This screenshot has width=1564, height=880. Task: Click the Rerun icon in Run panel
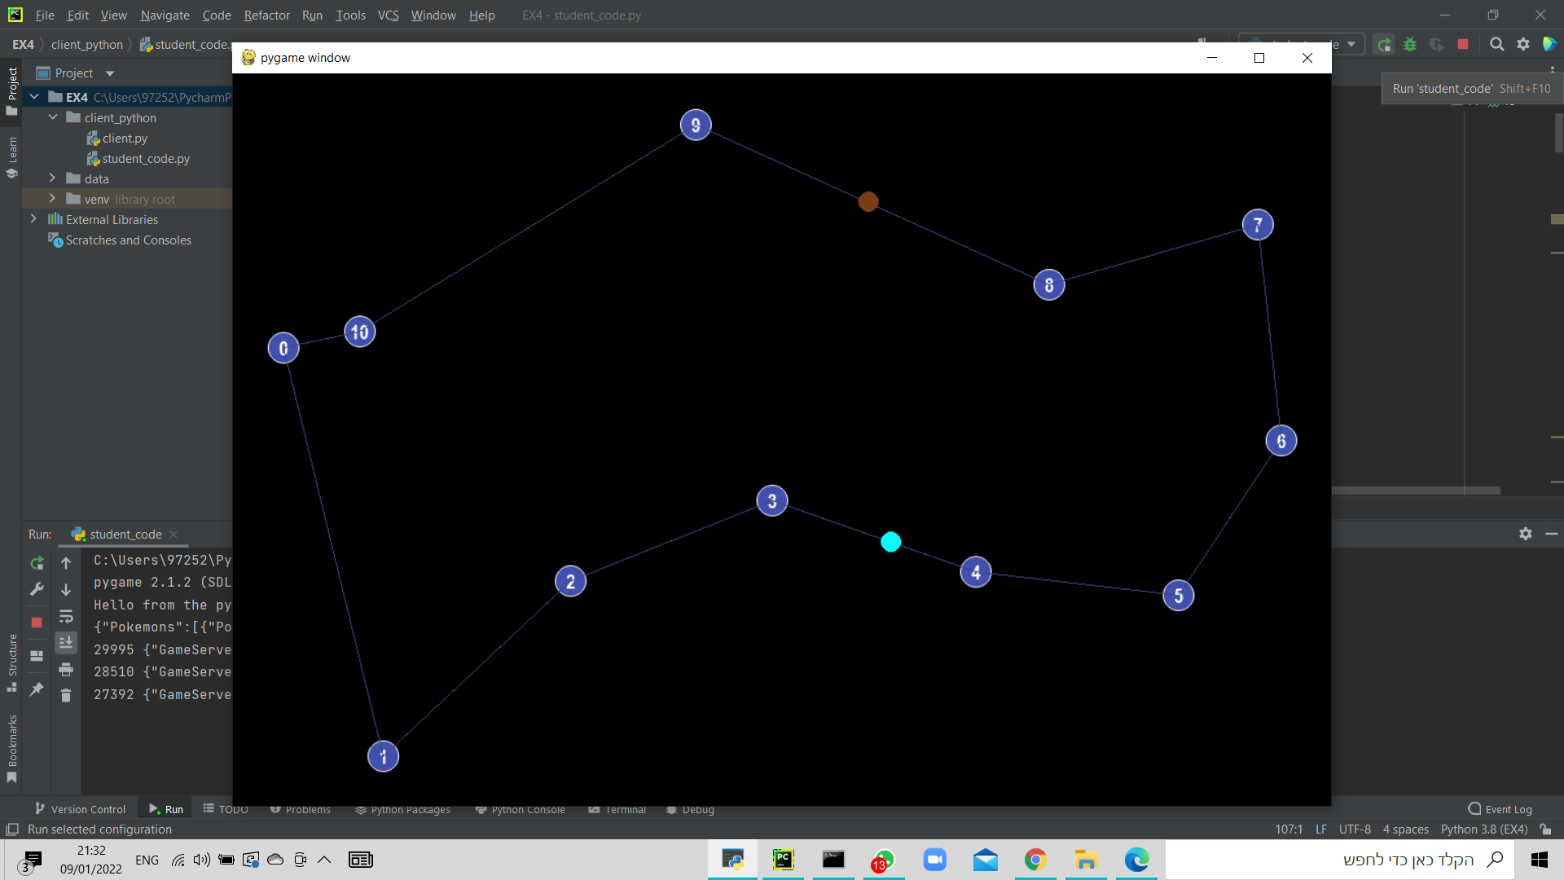coord(37,563)
